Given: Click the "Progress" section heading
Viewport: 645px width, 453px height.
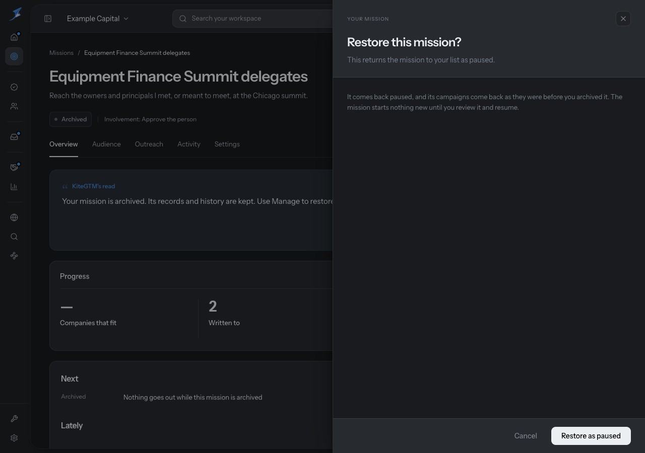Looking at the screenshot, I should click(75, 276).
